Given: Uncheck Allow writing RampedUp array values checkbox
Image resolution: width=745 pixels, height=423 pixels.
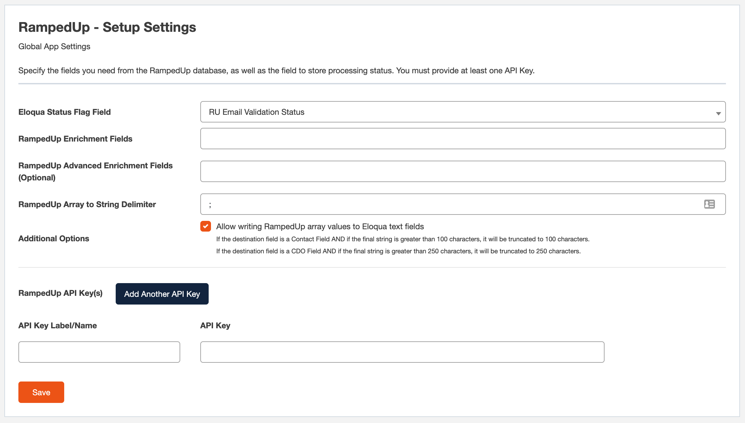Looking at the screenshot, I should [206, 226].
